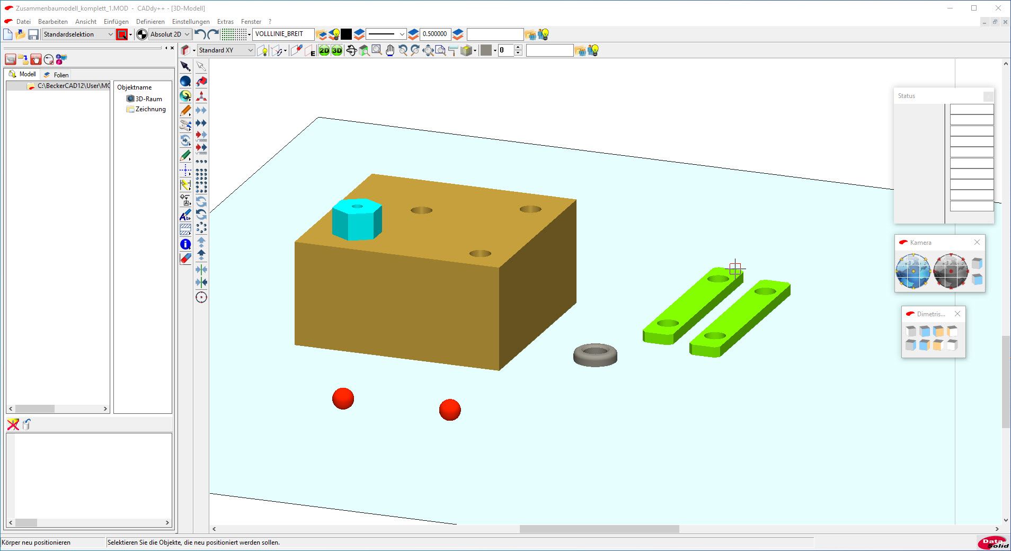Open the Einfügen menu
This screenshot has width=1011, height=551.
116,22
